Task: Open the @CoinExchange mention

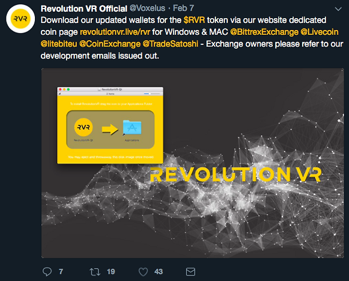Action: (110, 44)
